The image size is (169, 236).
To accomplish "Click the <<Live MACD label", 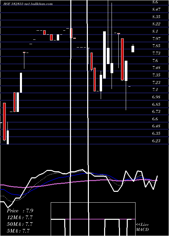I will point(142,227).
